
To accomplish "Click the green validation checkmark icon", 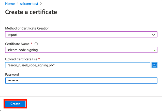I will 155,50.
